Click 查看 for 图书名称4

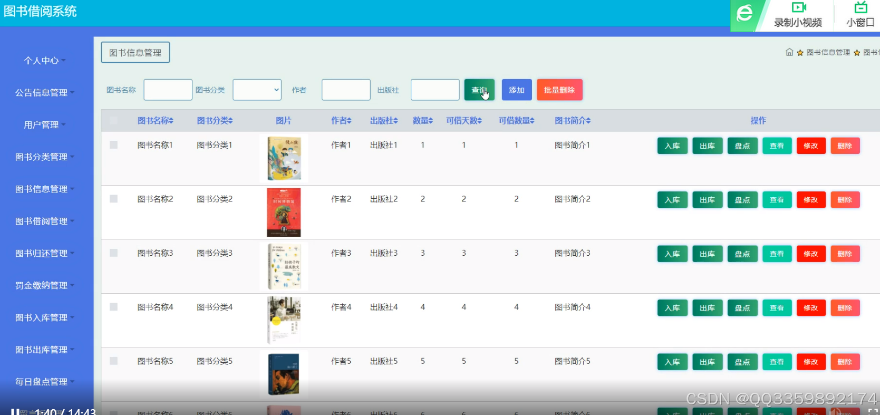[x=777, y=308]
